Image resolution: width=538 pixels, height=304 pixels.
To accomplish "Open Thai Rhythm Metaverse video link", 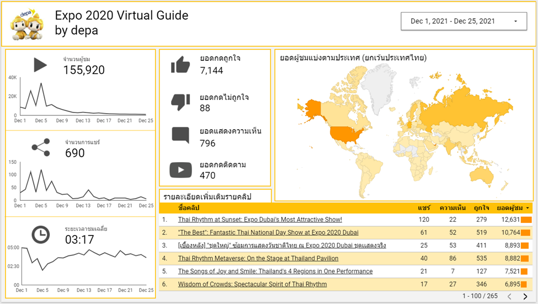I will (x=258, y=258).
